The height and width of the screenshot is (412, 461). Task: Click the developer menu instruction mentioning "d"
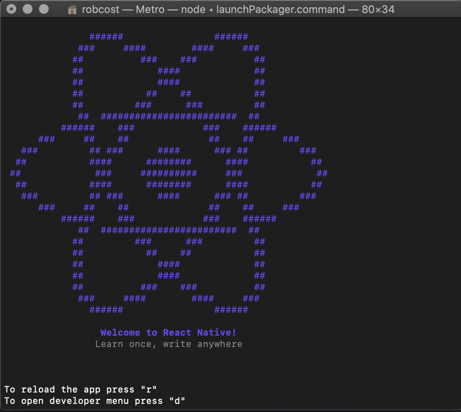click(93, 401)
